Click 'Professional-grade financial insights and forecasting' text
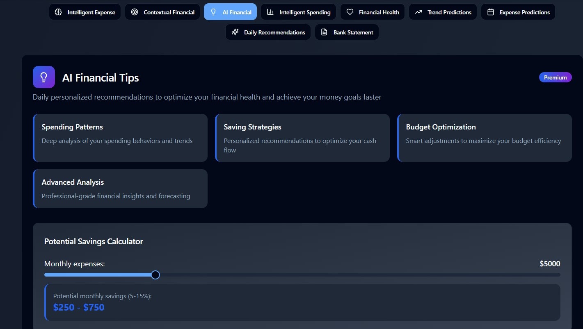 point(116,196)
